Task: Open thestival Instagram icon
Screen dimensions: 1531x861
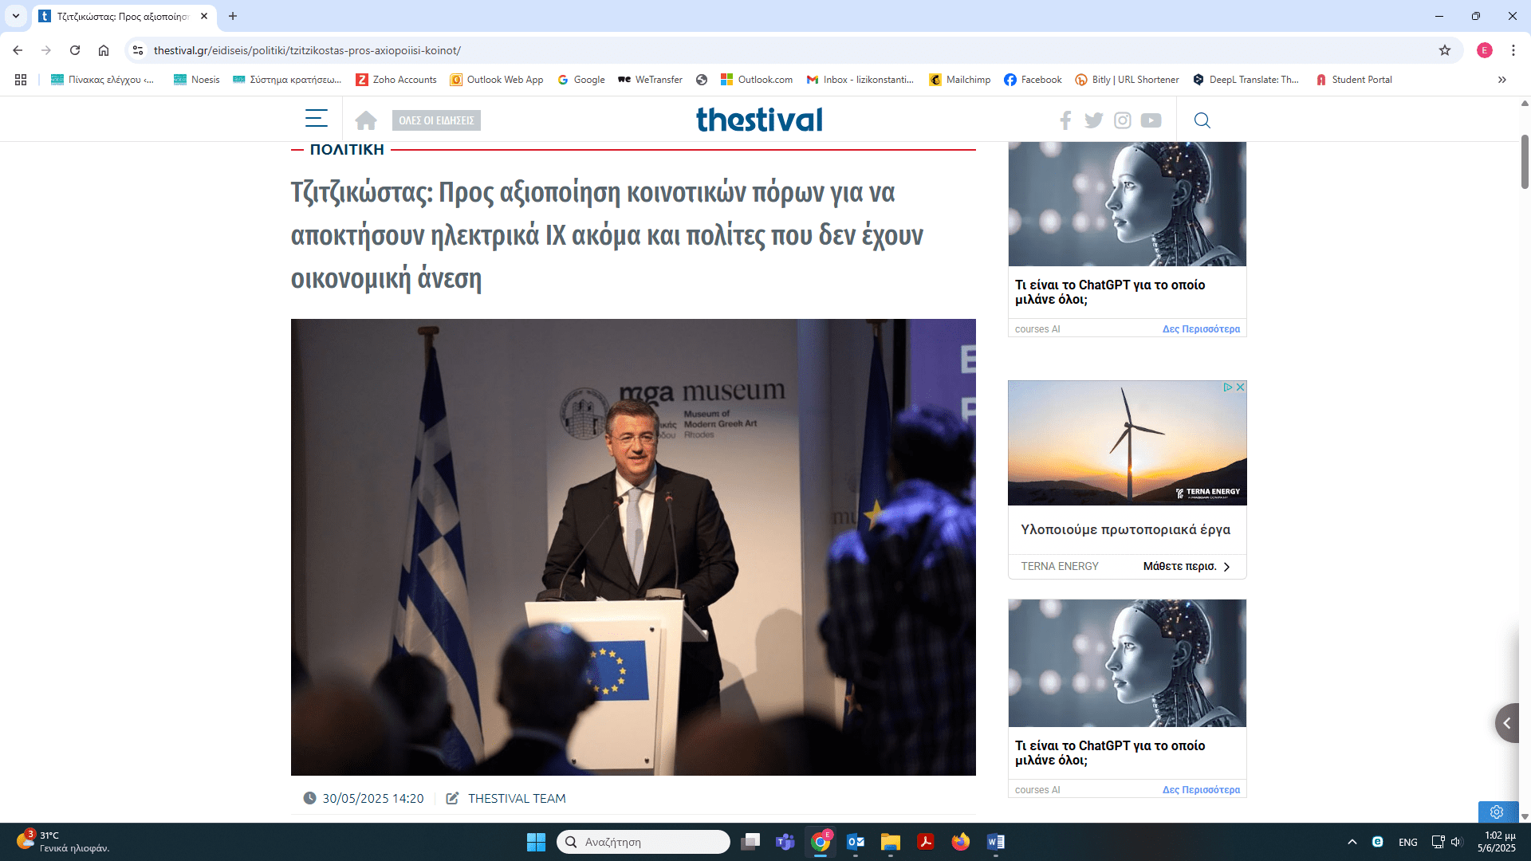Action: pyautogui.click(x=1122, y=120)
